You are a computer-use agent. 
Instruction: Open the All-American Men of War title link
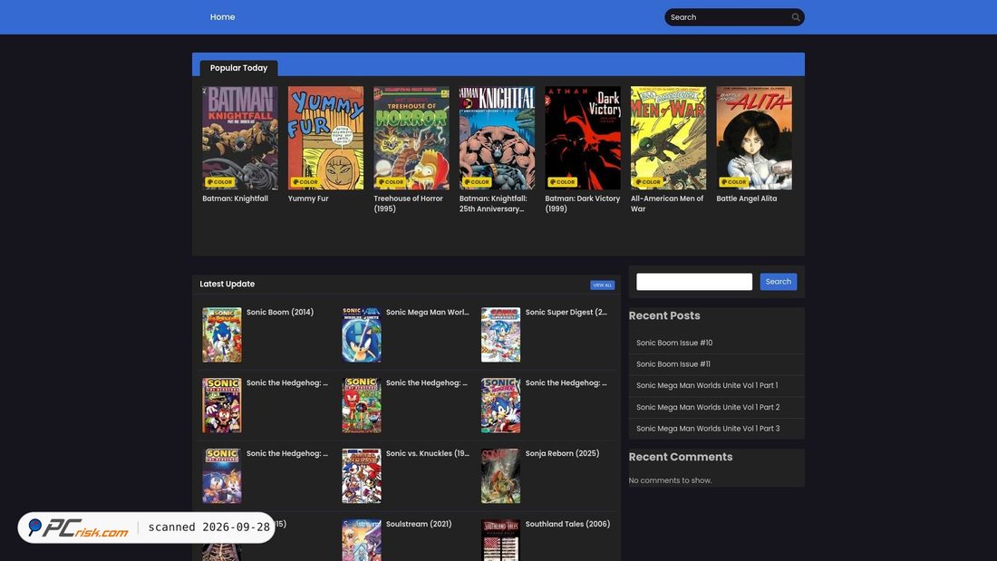[667, 204]
